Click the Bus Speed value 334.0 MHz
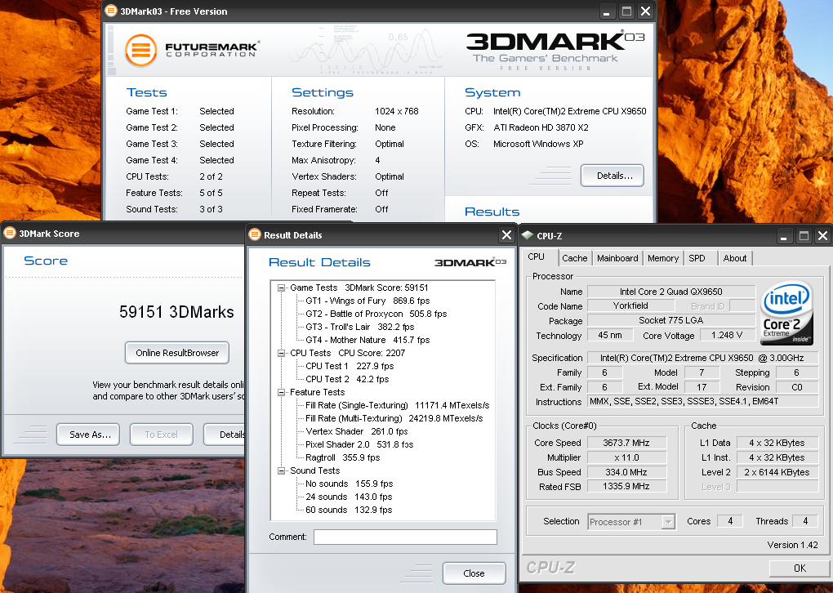Viewport: 833px width, 593px height. pyautogui.click(x=626, y=472)
